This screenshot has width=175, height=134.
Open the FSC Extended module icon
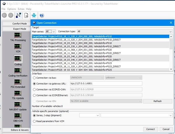[x=18, y=82]
